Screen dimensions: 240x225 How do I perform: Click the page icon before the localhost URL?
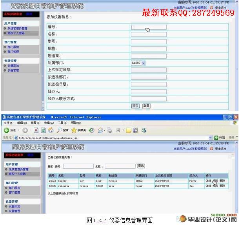(16, 138)
